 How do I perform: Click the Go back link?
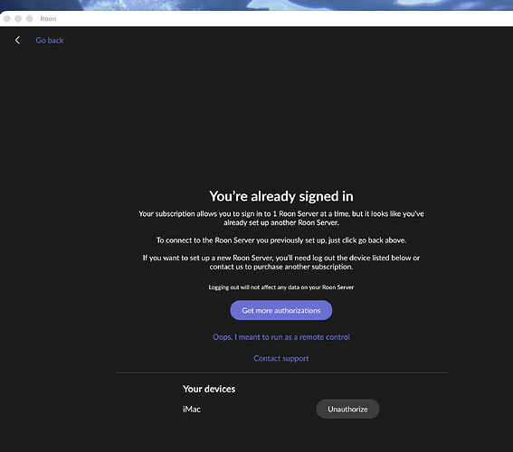click(50, 40)
